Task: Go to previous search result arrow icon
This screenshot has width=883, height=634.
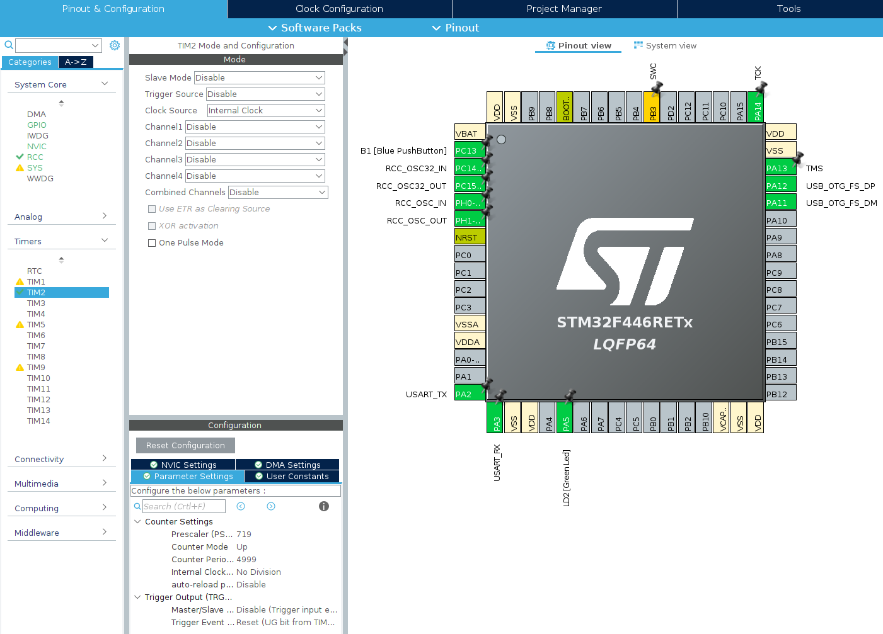Action: pyautogui.click(x=241, y=506)
